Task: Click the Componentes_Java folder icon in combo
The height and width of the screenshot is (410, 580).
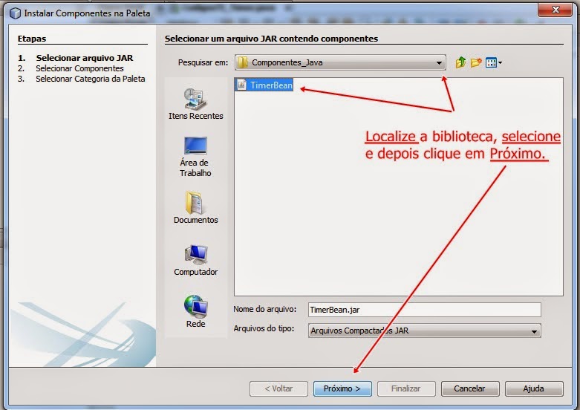Action: click(242, 62)
